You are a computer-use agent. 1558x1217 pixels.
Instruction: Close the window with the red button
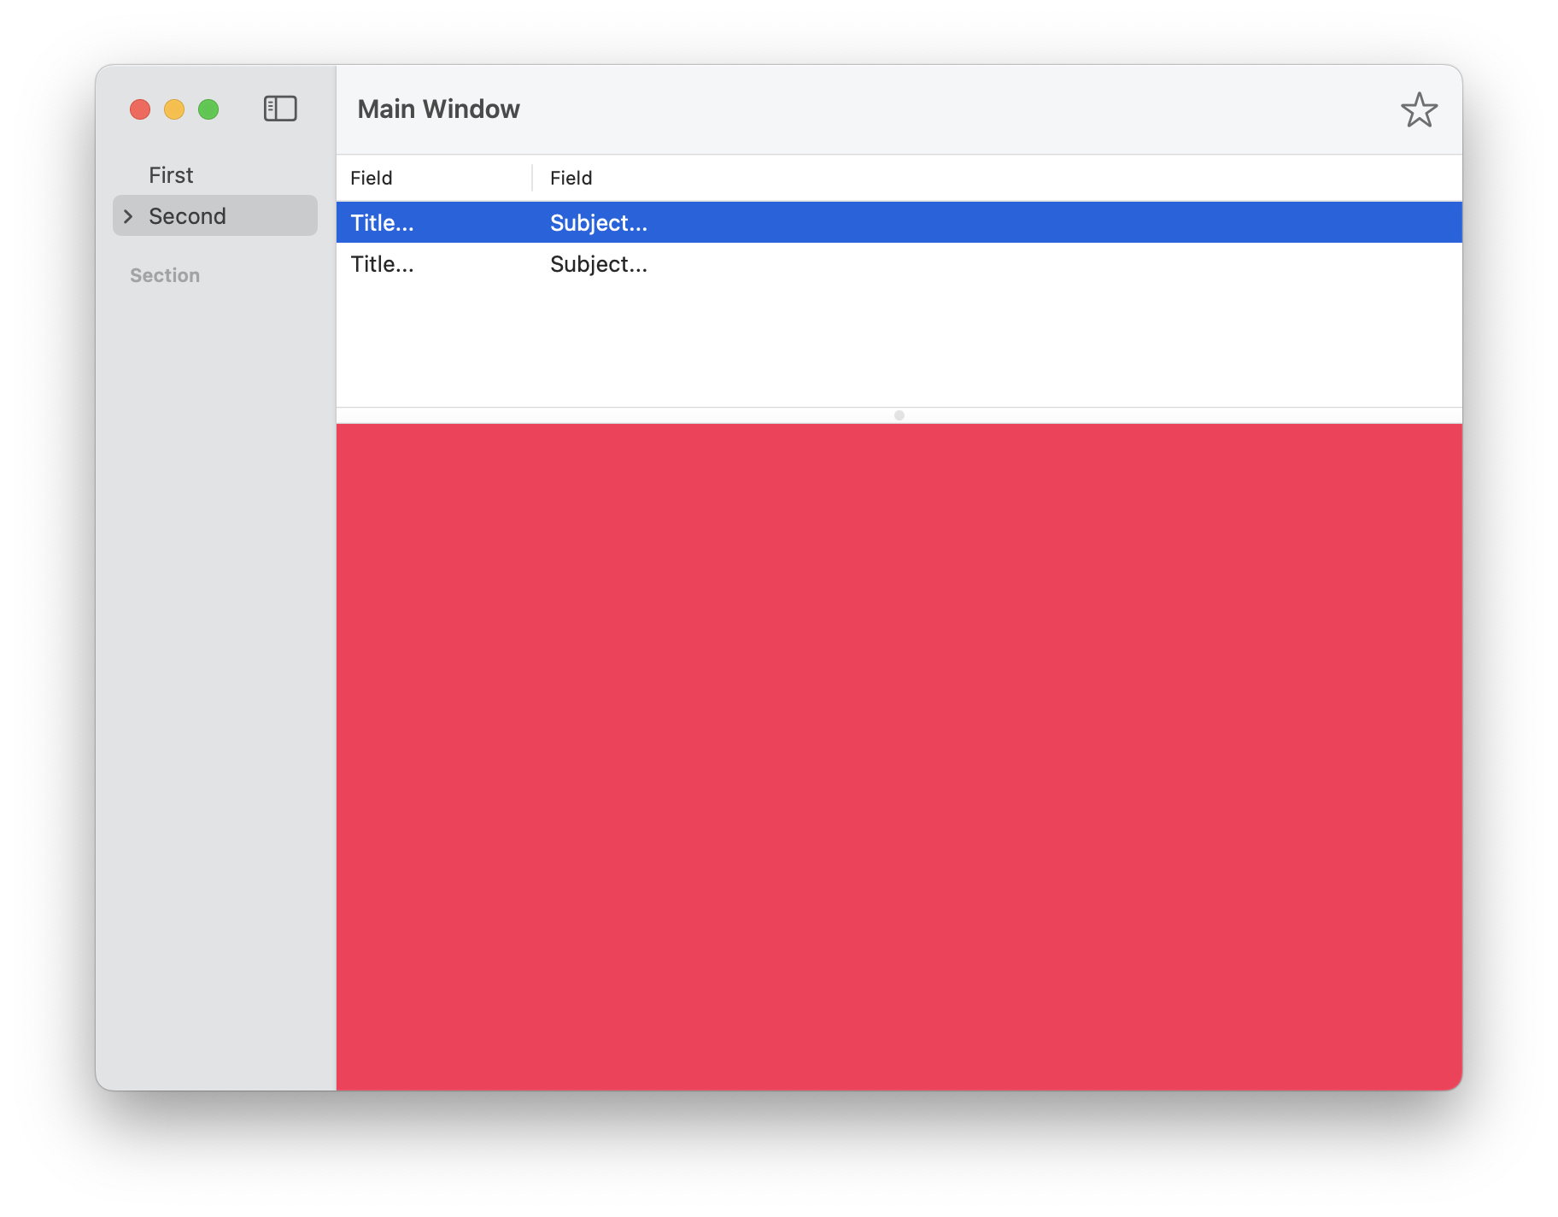tap(140, 109)
